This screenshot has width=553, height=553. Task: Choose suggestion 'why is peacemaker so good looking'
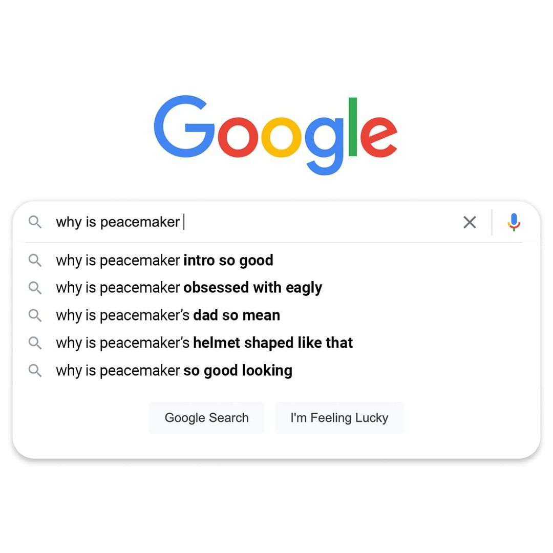click(174, 370)
